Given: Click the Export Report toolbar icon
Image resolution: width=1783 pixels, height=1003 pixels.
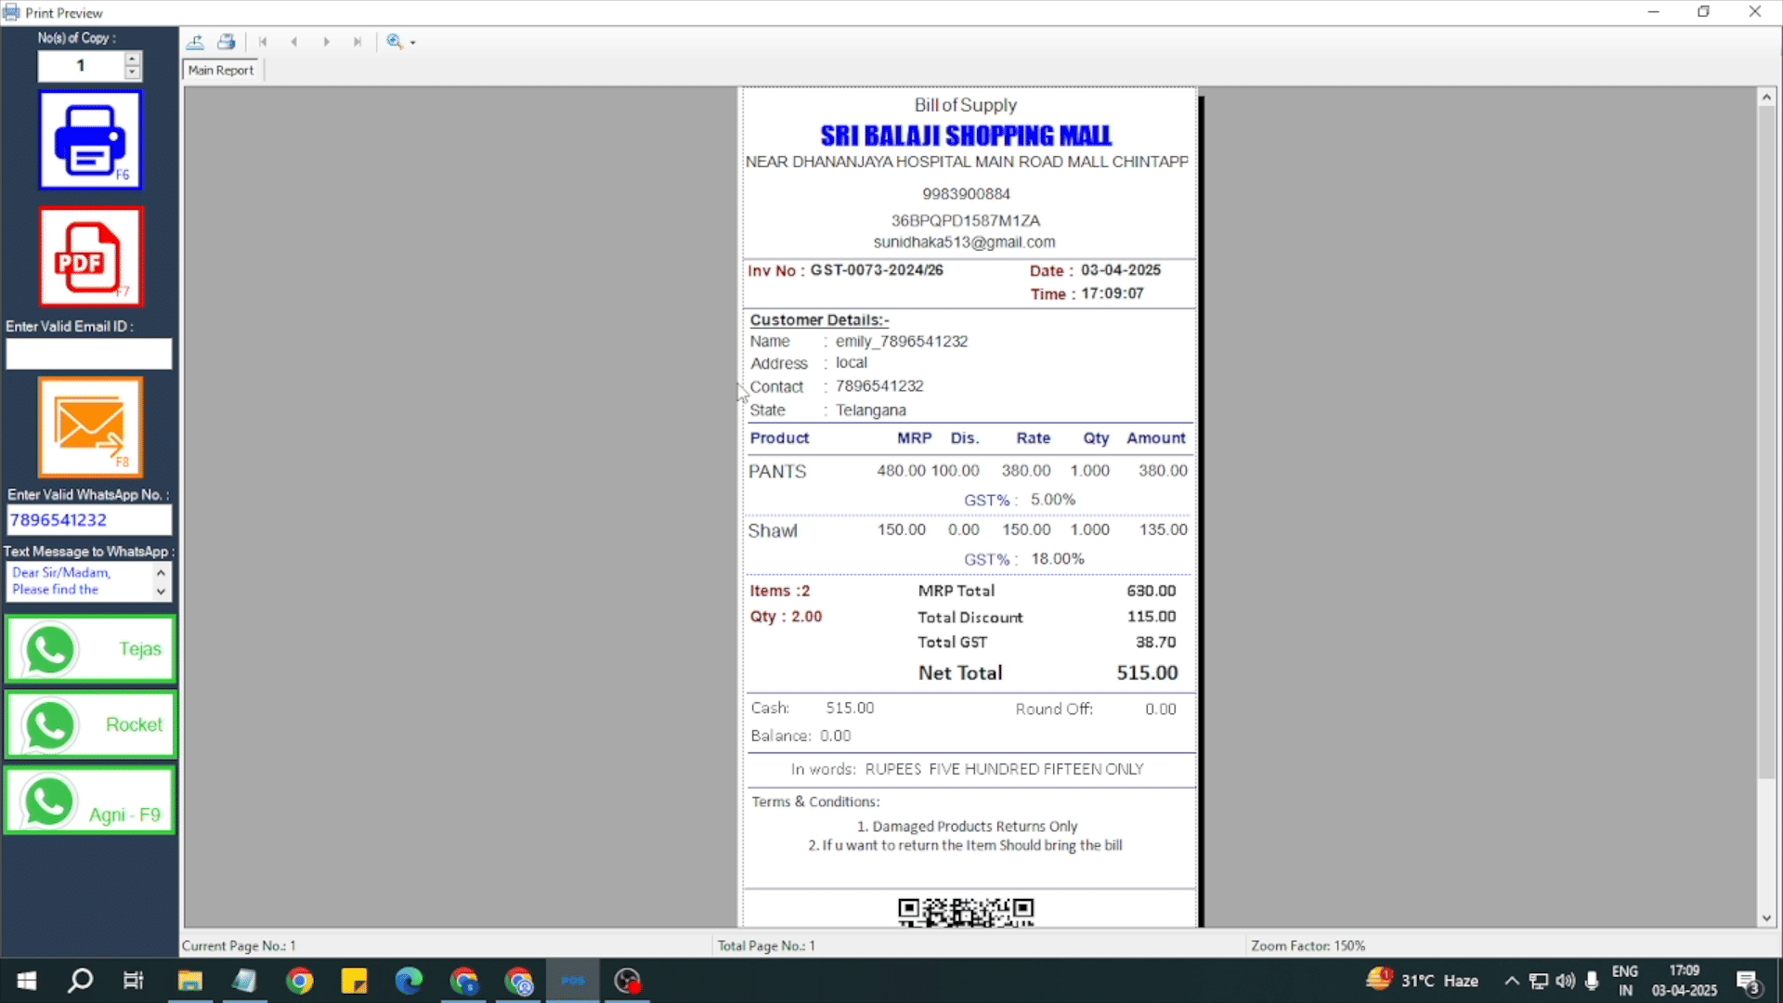Looking at the screenshot, I should click(195, 42).
